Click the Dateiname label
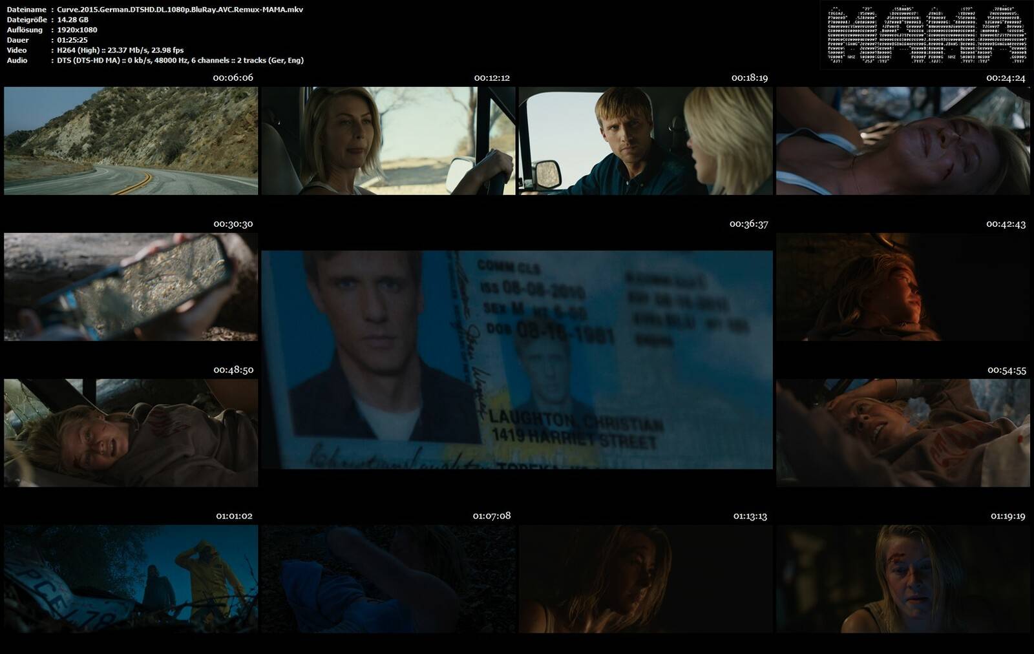1034x654 pixels. coord(26,10)
